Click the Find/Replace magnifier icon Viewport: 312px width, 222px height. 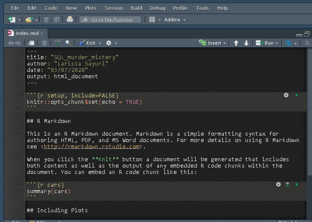pyautogui.click(x=68, y=43)
